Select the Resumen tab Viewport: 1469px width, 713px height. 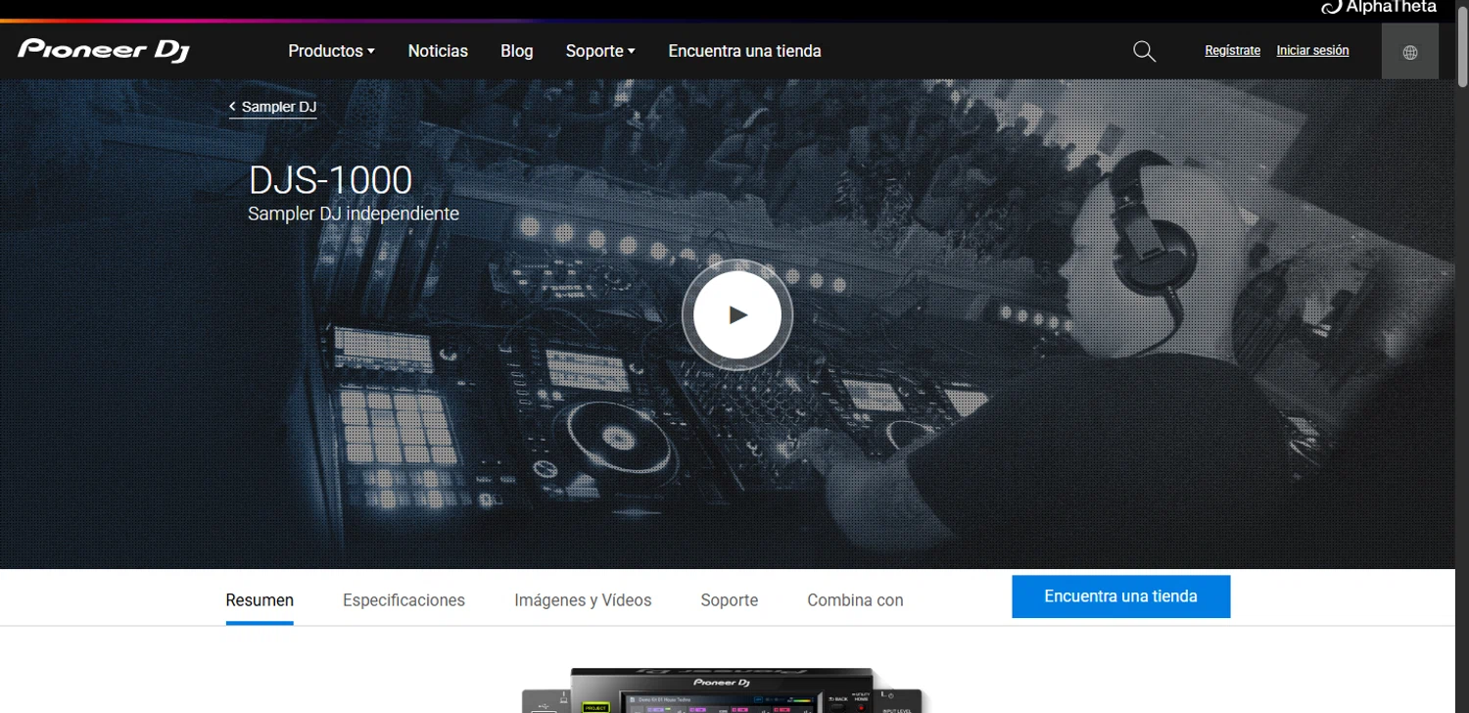click(260, 600)
